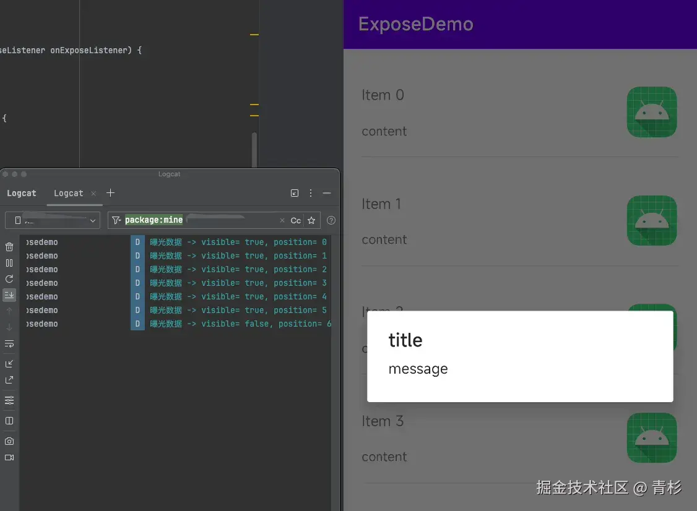Clear the filter text using the x
The image size is (697, 511).
[282, 220]
